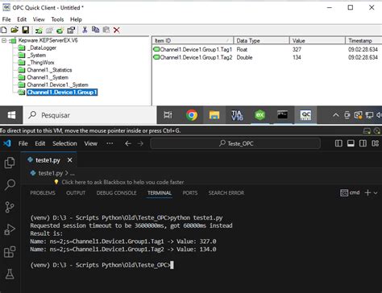Click the Save floppy disk icon
Viewport: 382px width, 293px height.
[26, 30]
